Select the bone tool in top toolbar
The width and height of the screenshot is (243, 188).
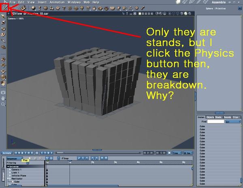click(x=143, y=8)
